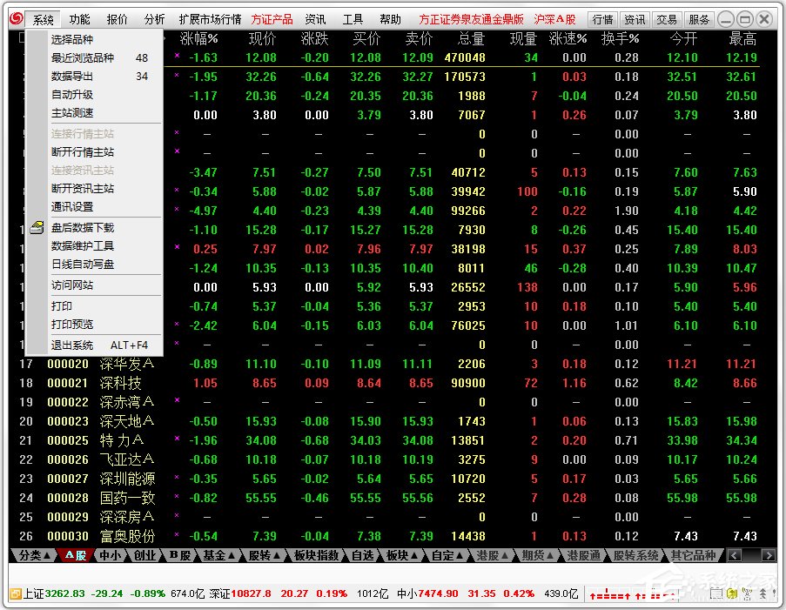Switch to the 板块指数 tab

pos(316,555)
